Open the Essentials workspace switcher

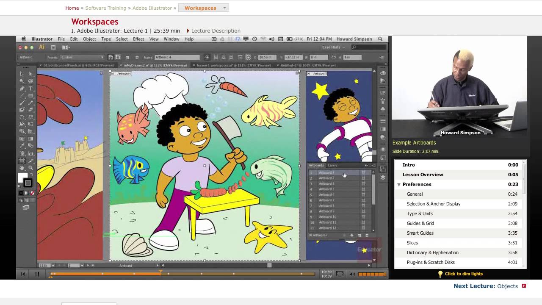pyautogui.click(x=333, y=47)
